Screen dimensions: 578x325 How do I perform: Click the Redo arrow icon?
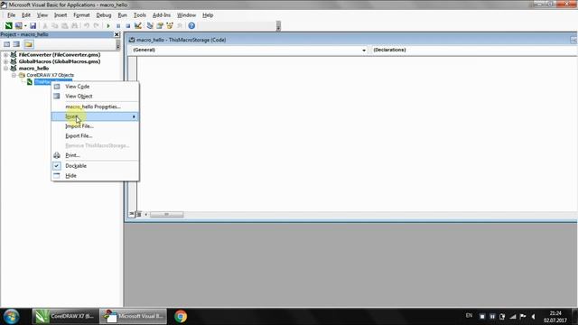[97, 26]
